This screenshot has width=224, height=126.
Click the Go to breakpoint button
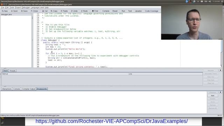212,102
